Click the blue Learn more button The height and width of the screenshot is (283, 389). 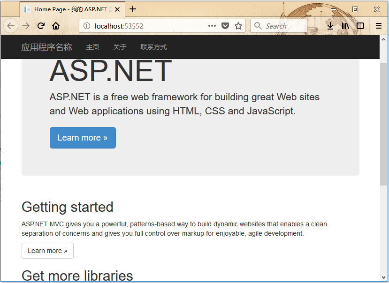(83, 138)
